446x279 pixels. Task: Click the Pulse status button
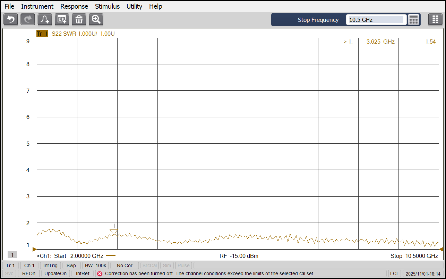pos(183,265)
